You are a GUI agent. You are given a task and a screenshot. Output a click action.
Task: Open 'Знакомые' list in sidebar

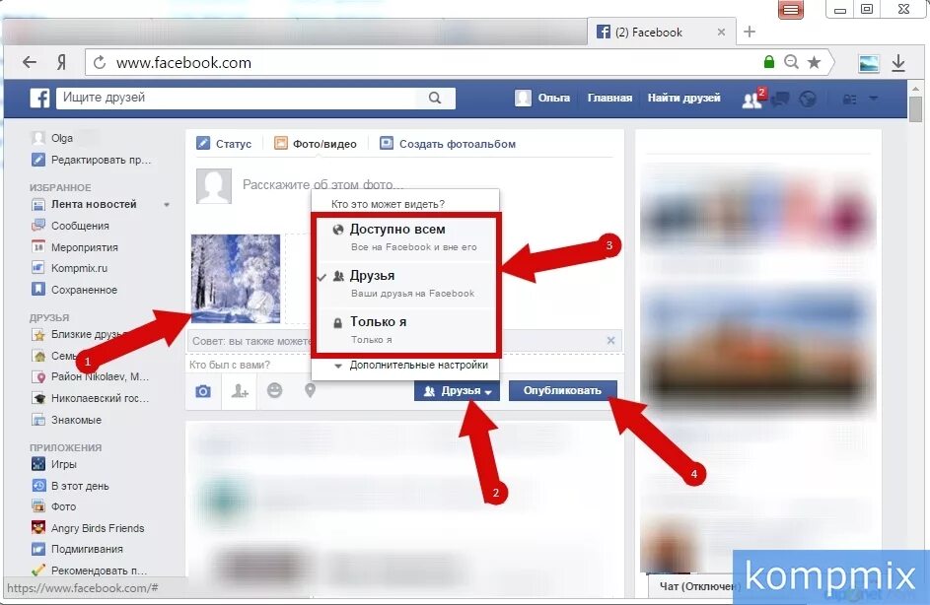(66, 420)
